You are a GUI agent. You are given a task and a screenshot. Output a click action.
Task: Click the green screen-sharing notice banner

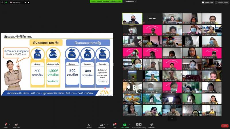point(106,1)
